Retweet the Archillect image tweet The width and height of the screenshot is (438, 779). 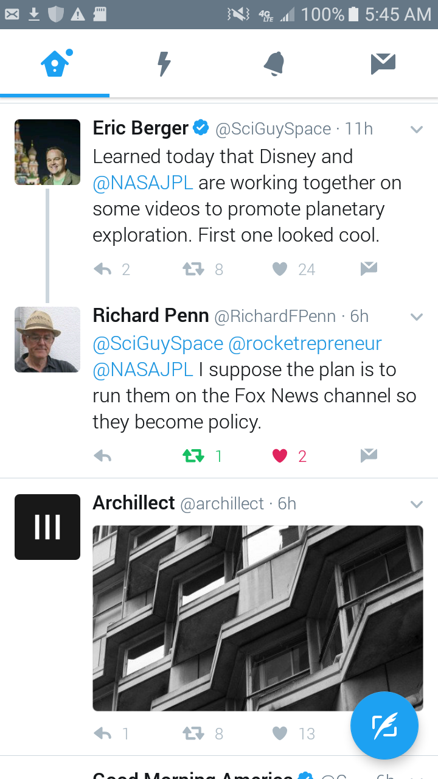pyautogui.click(x=193, y=733)
